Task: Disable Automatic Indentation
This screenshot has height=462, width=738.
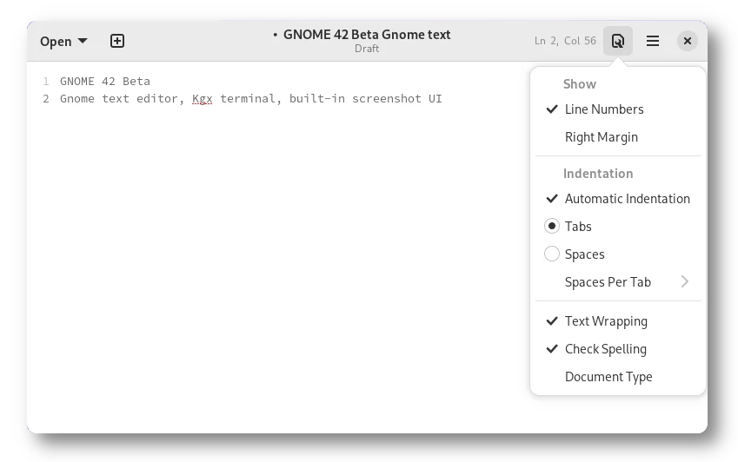Action: pos(627,199)
